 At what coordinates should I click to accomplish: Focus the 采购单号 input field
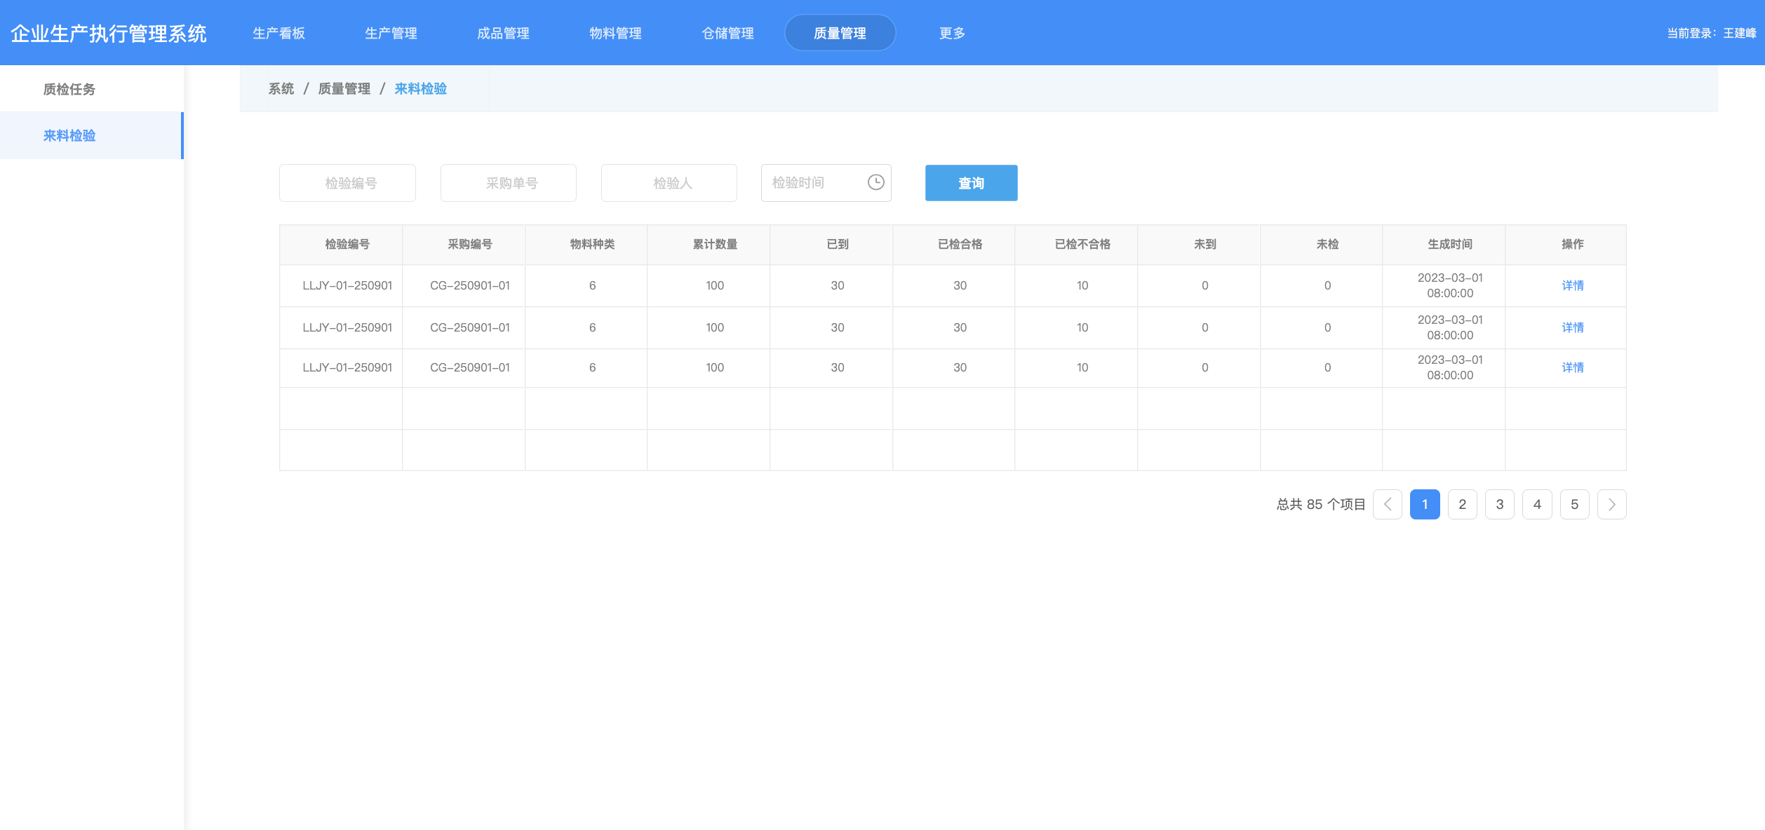pos(509,183)
